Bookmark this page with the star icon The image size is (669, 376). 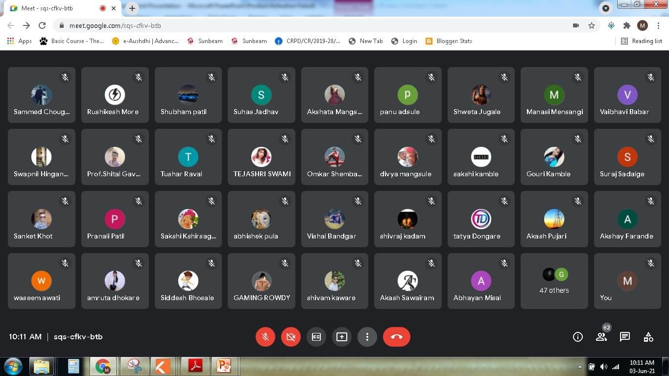click(592, 25)
